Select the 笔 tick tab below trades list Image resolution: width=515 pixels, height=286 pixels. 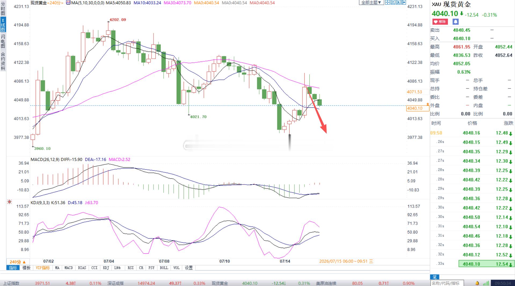434,277
